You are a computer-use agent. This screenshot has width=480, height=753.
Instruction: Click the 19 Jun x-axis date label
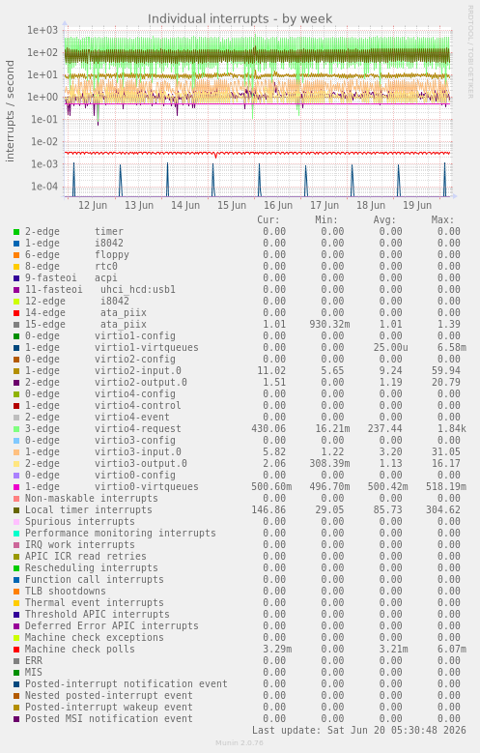click(x=417, y=205)
